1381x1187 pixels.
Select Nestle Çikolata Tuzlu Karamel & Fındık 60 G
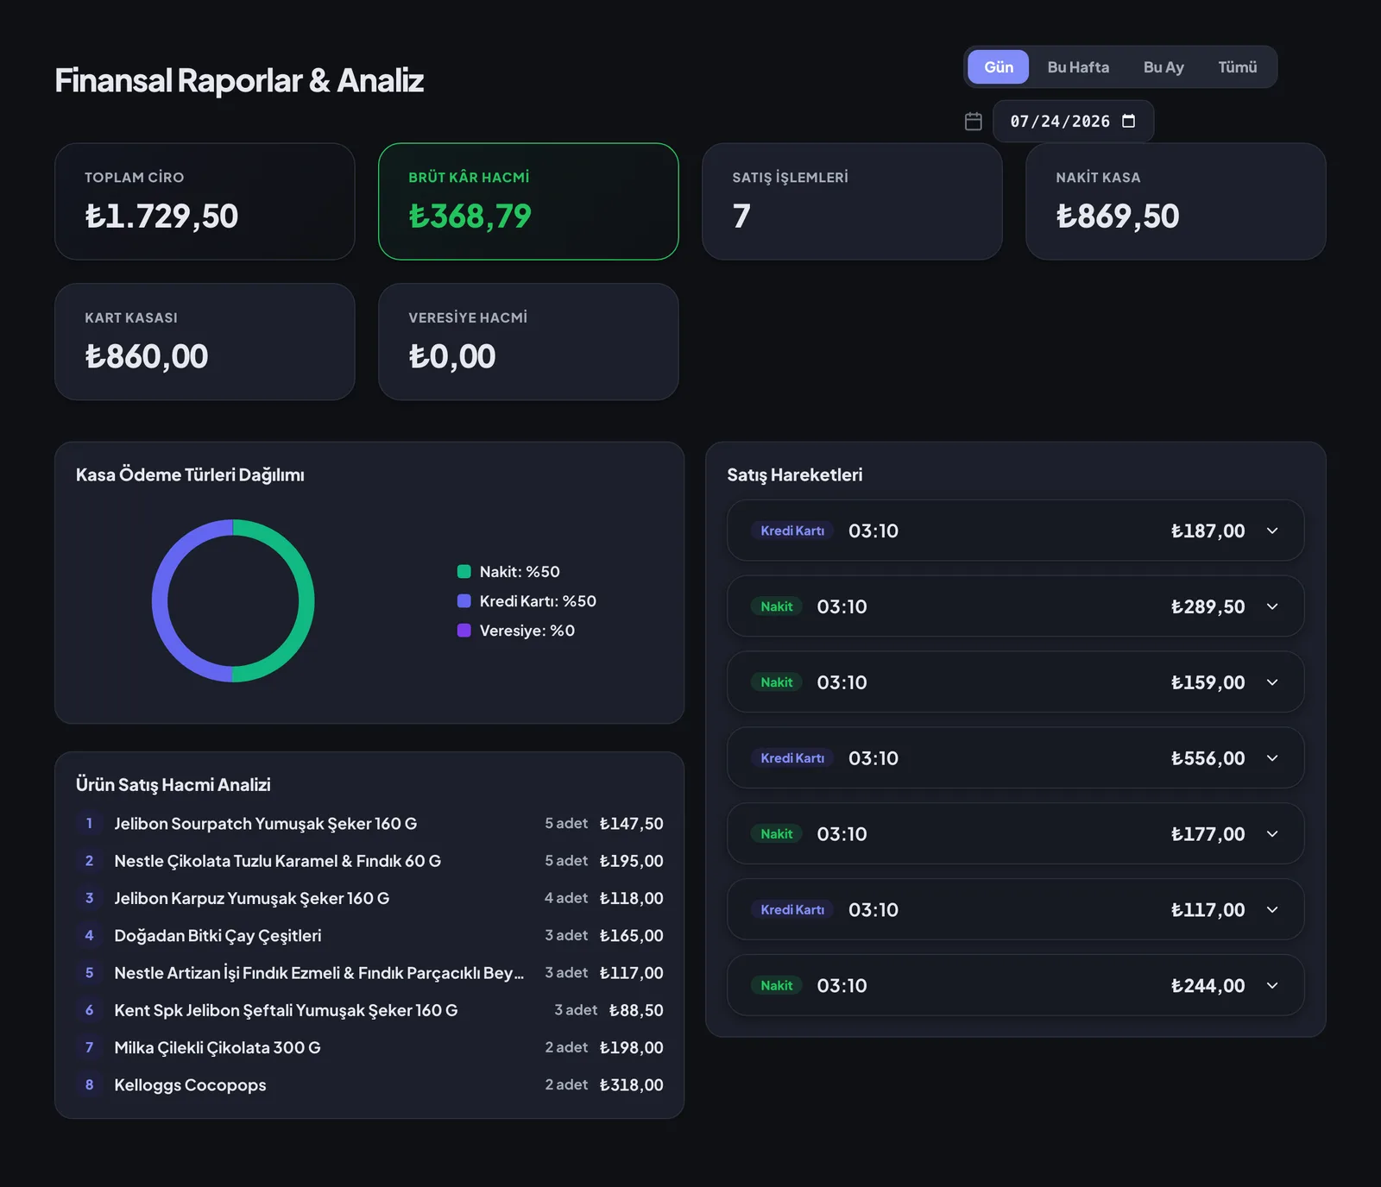369,861
